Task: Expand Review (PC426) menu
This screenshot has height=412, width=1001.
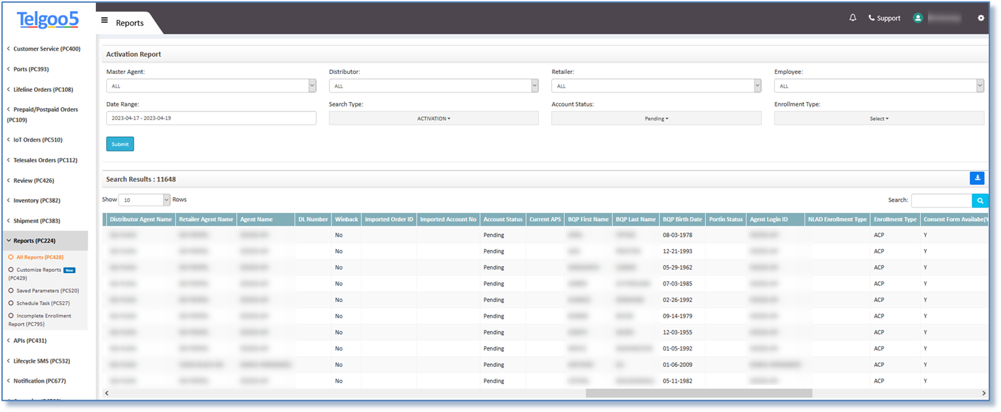Action: point(30,181)
